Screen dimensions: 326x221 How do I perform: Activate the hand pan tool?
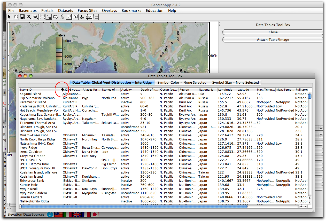pos(16,17)
